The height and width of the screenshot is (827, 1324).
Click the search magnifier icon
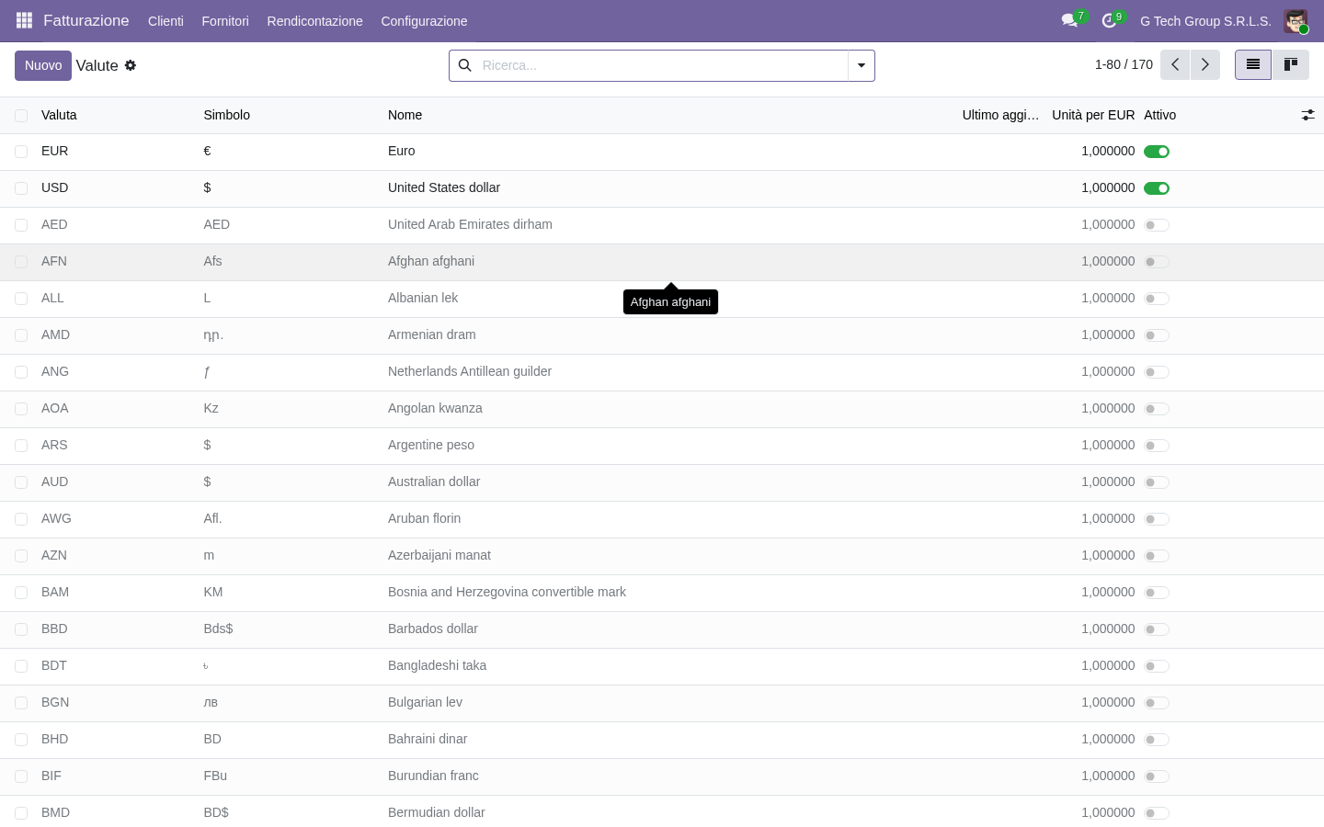(464, 65)
